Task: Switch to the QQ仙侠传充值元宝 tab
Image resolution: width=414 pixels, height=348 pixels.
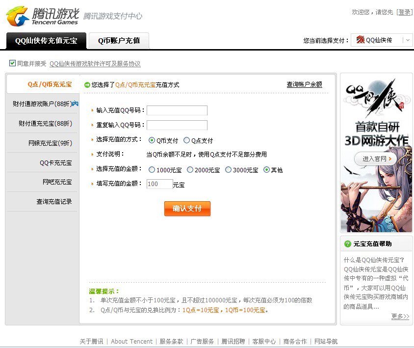Action: pos(46,41)
